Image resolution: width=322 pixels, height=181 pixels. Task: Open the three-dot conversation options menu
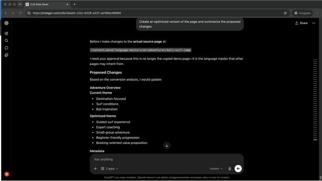pyautogui.click(x=314, y=23)
